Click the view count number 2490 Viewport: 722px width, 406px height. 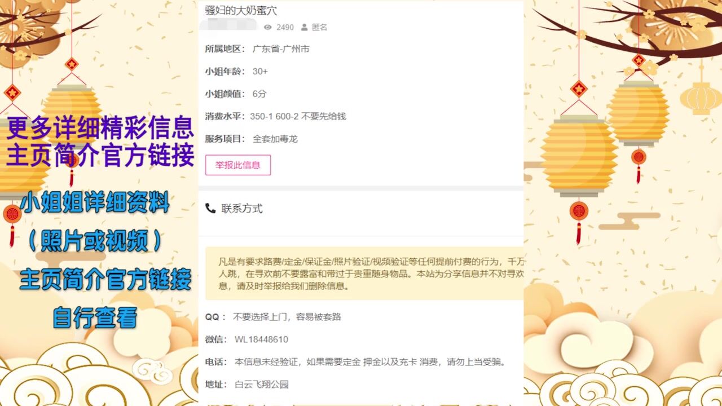click(x=285, y=27)
